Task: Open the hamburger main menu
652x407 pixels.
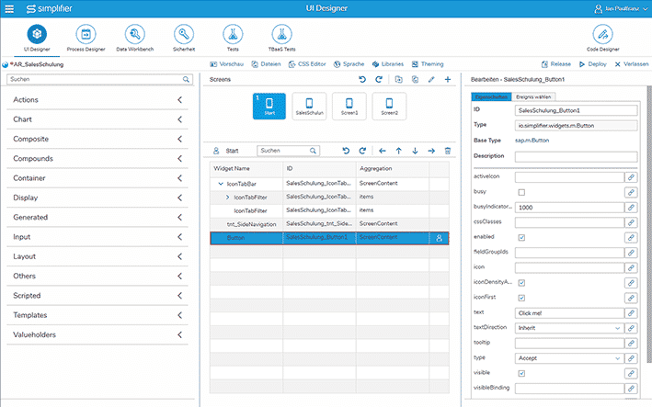Action: point(9,8)
